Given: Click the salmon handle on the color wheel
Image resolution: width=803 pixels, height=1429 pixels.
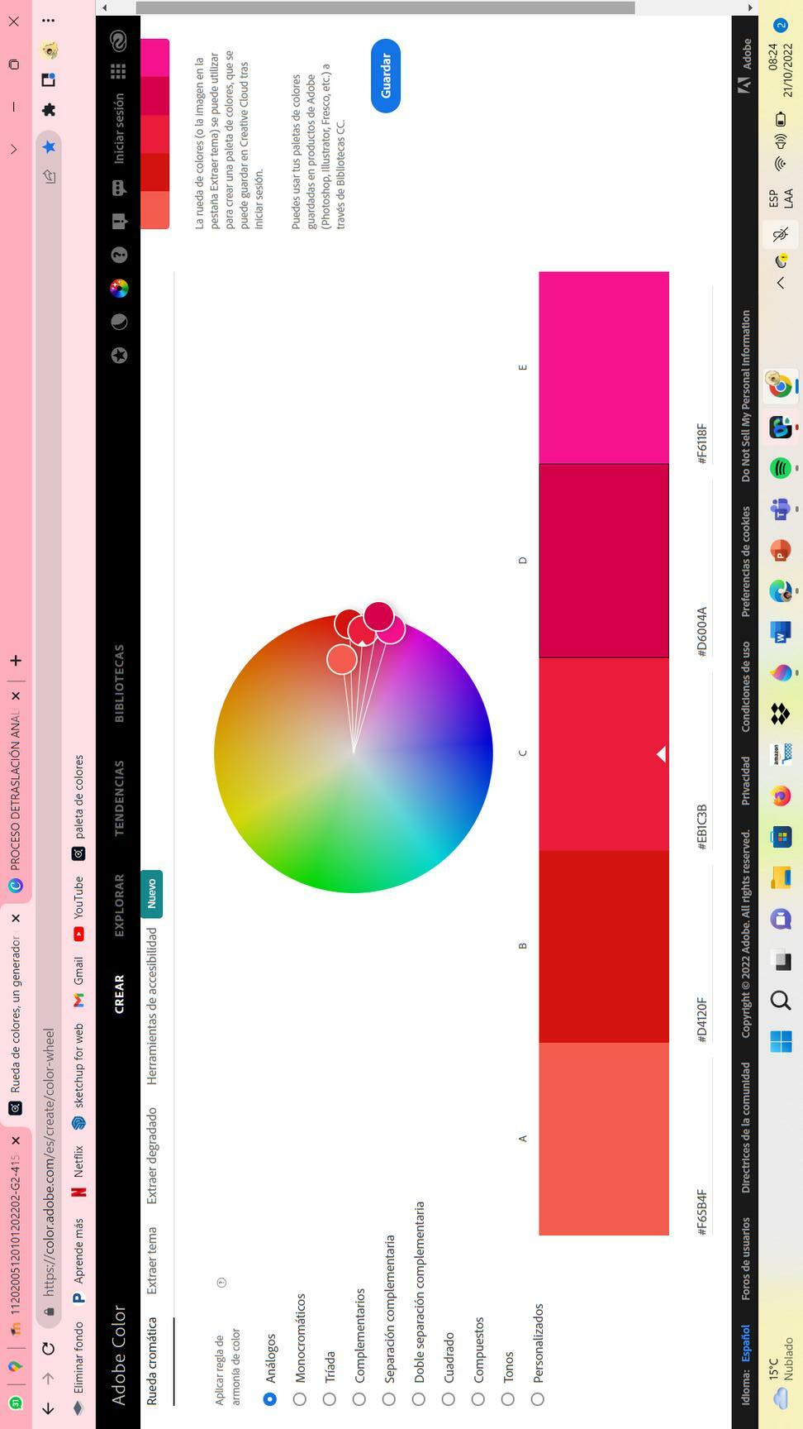Looking at the screenshot, I should (x=342, y=659).
